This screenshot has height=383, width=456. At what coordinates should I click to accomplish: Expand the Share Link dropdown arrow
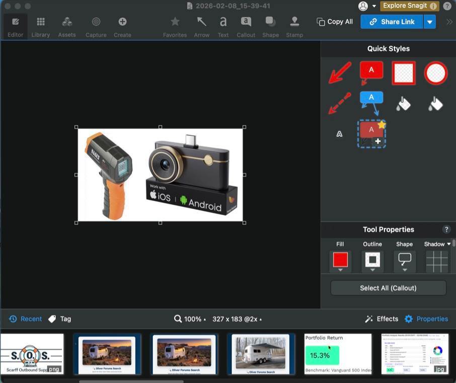pyautogui.click(x=429, y=22)
